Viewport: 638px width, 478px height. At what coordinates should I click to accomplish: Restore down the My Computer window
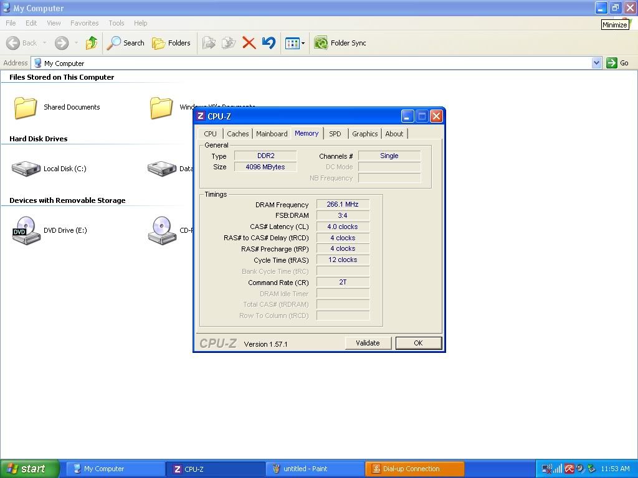coord(616,7)
